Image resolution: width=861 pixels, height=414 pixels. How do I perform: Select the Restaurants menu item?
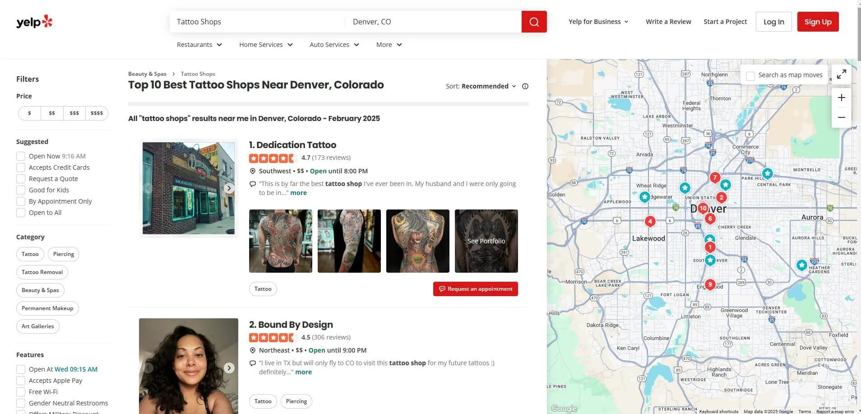coord(199,44)
